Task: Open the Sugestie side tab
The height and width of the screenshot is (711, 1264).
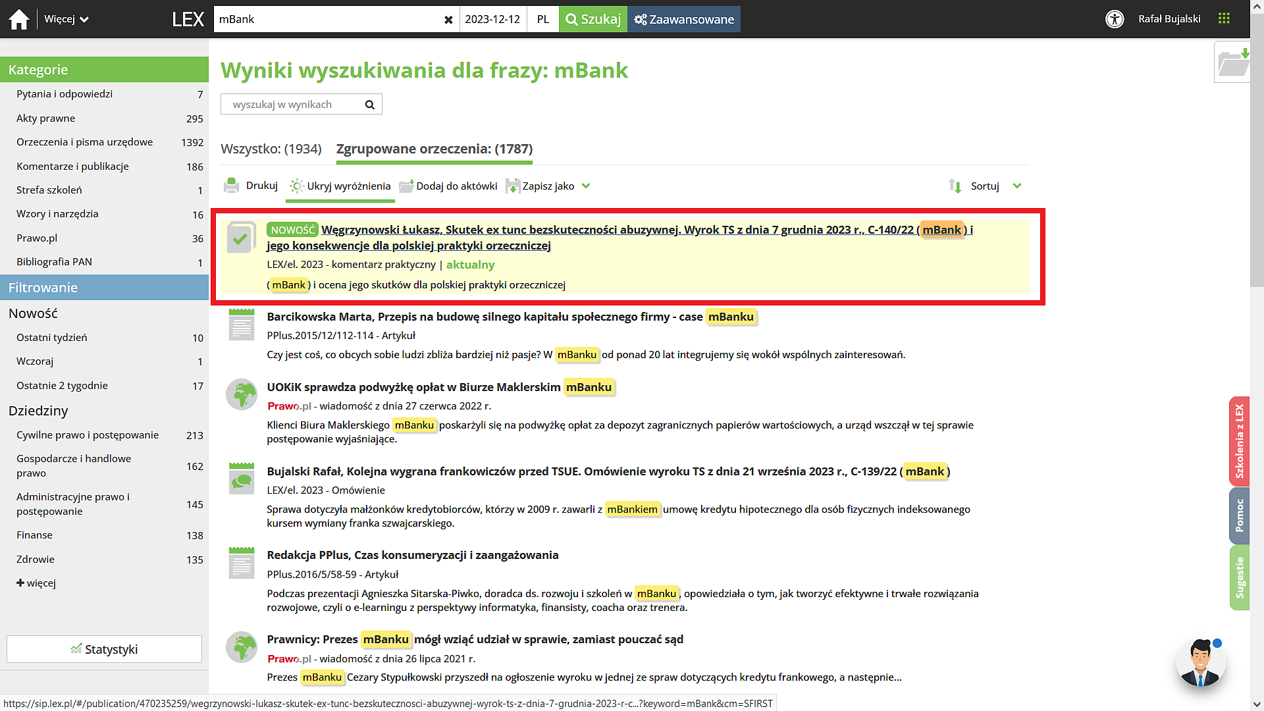Action: coord(1239,577)
